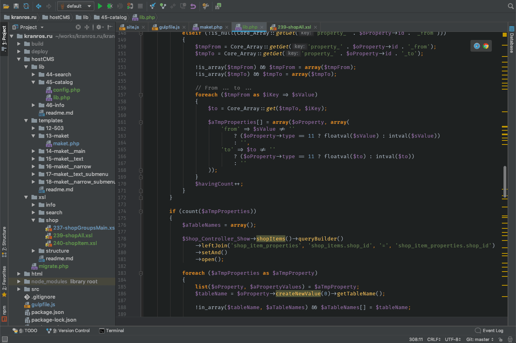The height and width of the screenshot is (343, 516).
Task: Navigate Back with the blue arrow
Action: pos(39,6)
